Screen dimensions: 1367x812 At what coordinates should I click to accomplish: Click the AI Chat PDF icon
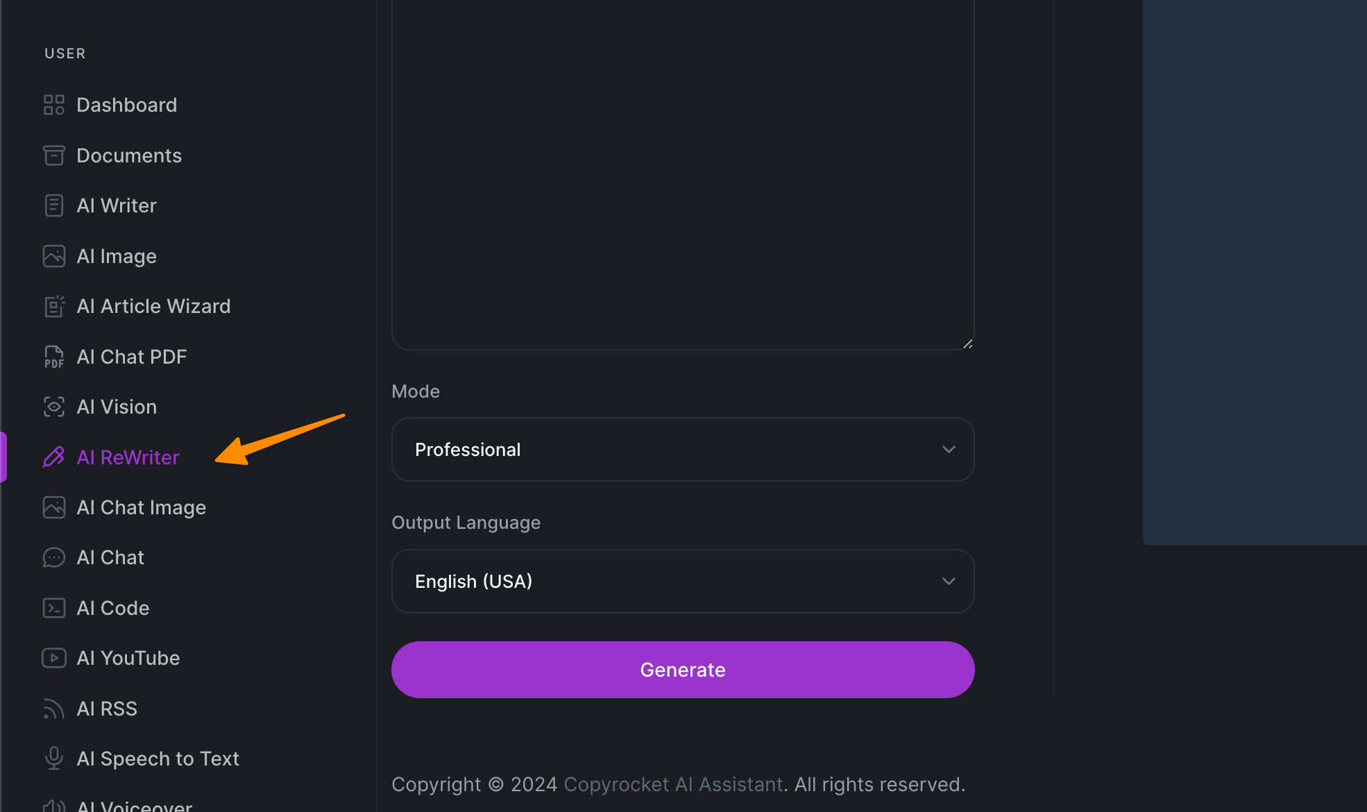click(x=53, y=357)
